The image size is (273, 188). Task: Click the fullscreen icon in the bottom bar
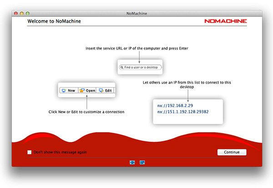tap(132, 162)
